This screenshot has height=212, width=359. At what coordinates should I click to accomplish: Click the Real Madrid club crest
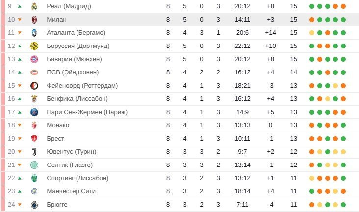pos(34,6)
